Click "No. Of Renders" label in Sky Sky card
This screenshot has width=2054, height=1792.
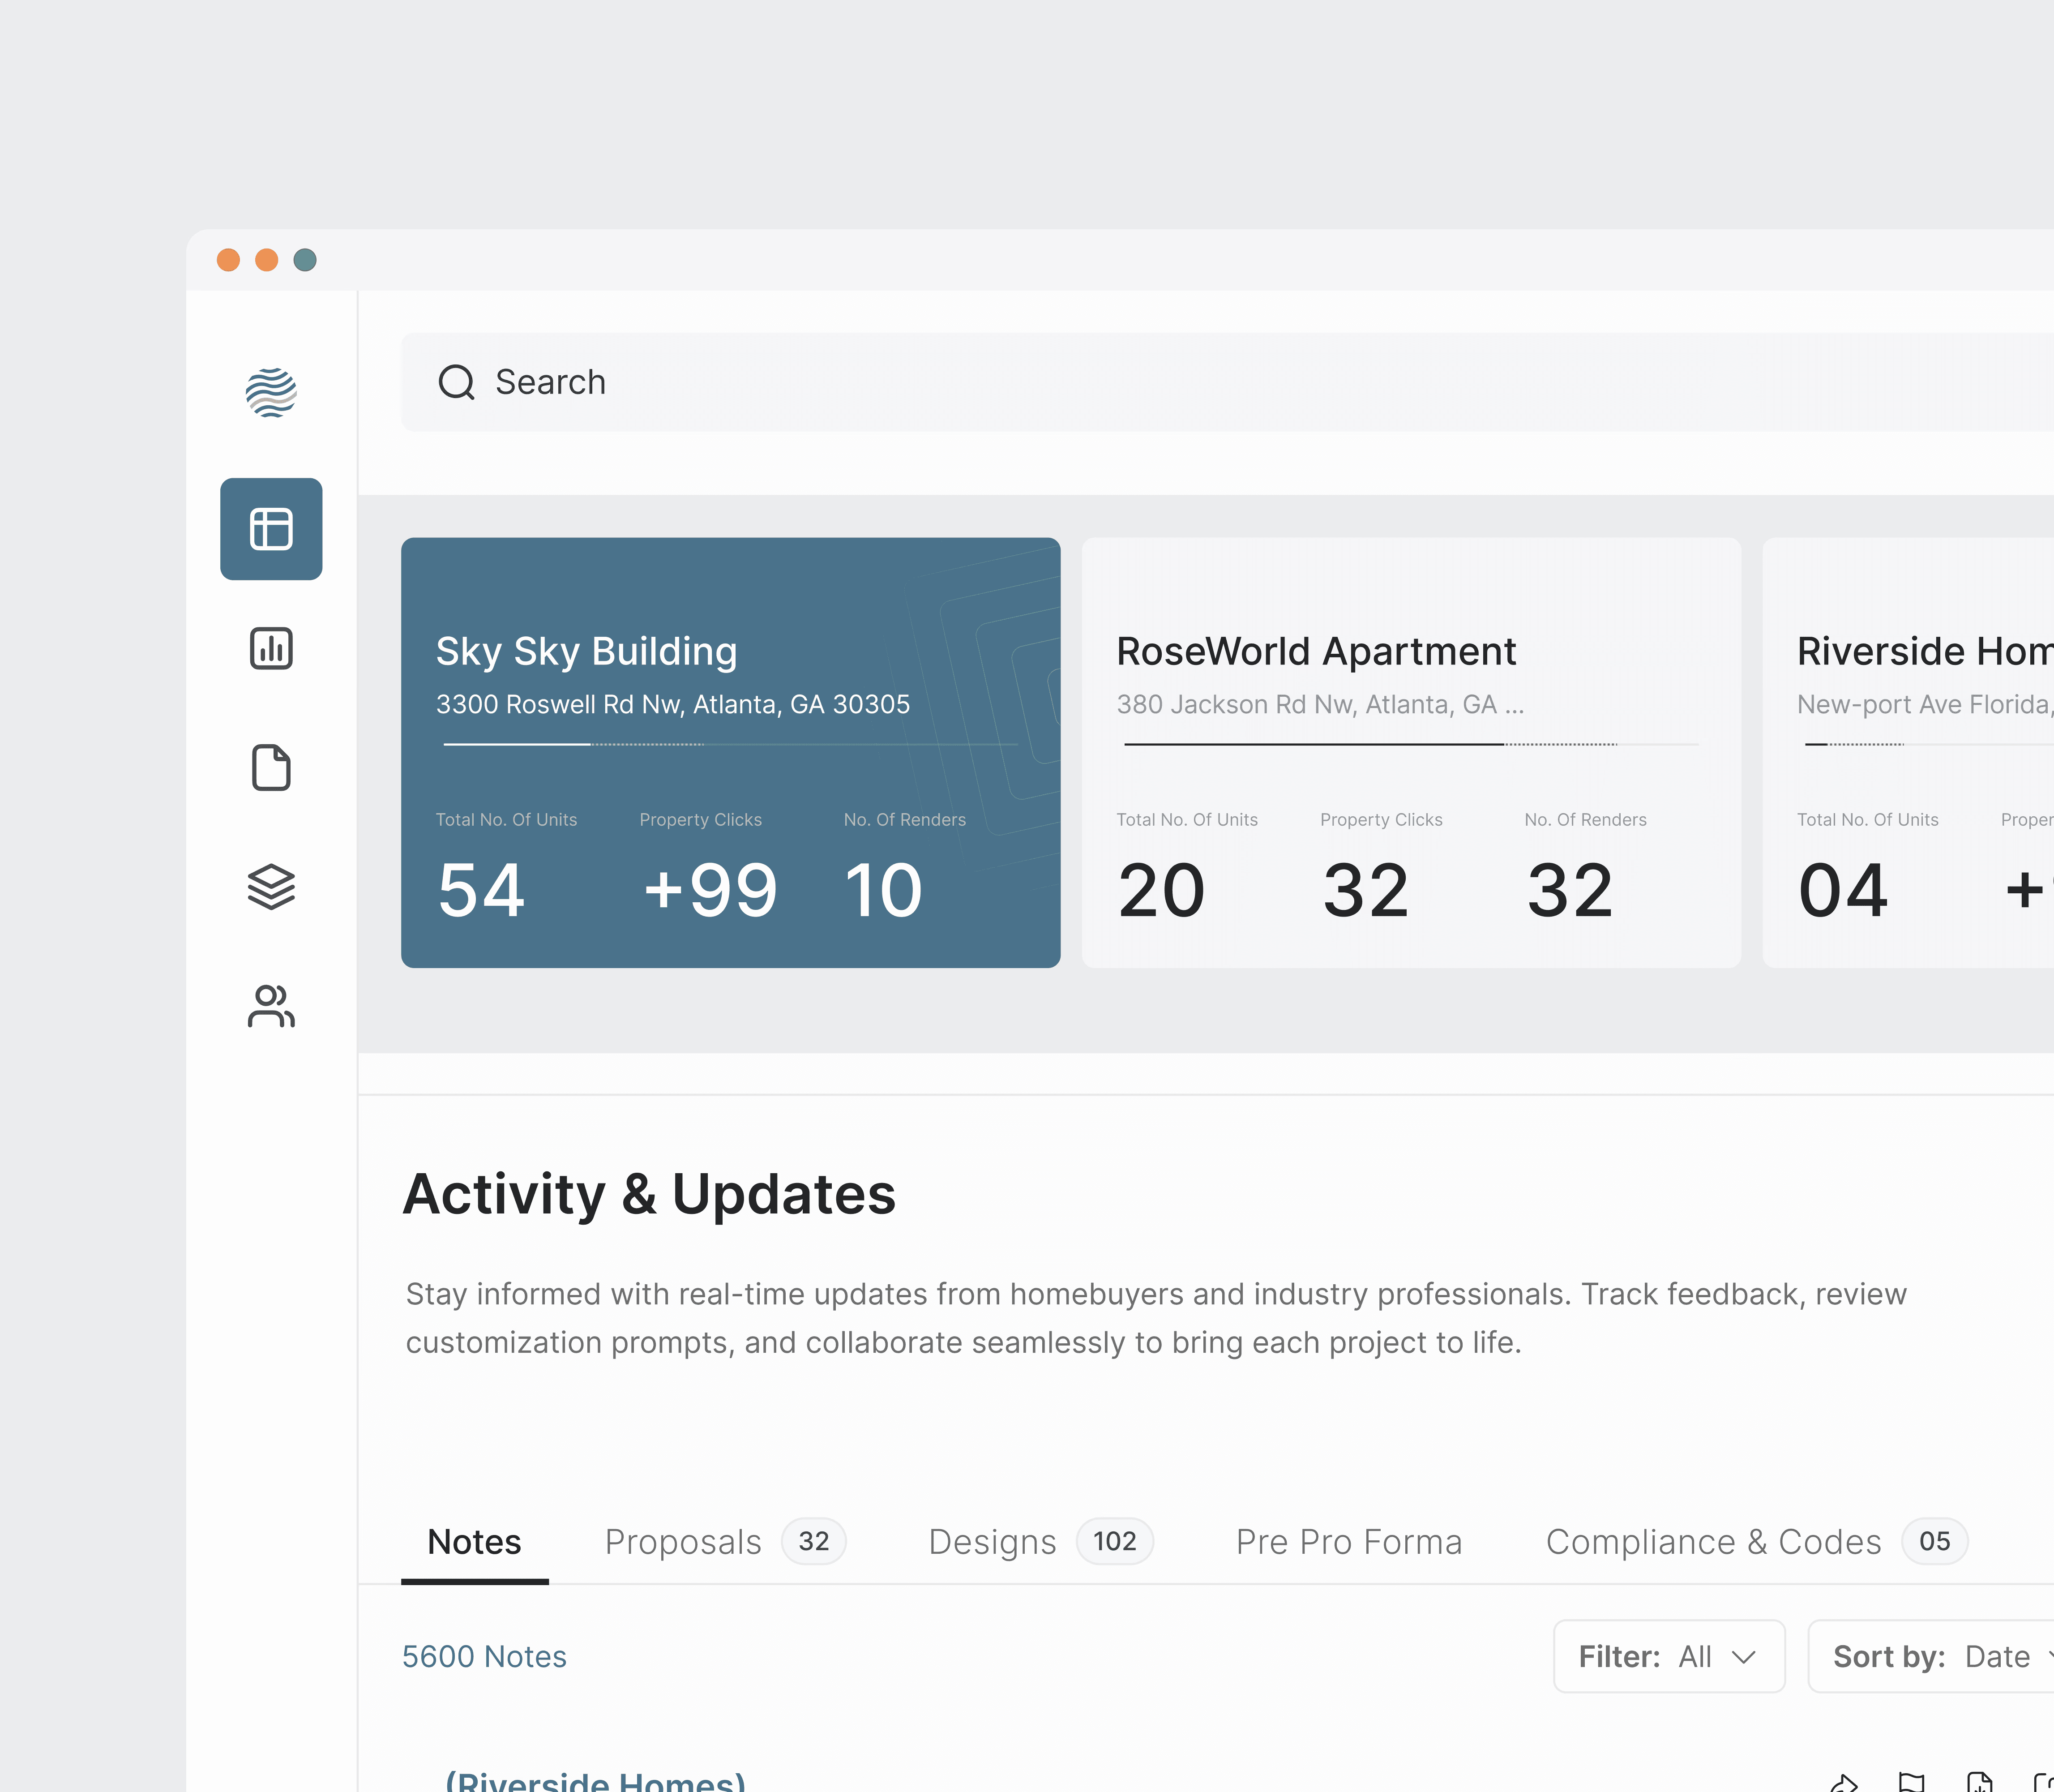(x=905, y=820)
